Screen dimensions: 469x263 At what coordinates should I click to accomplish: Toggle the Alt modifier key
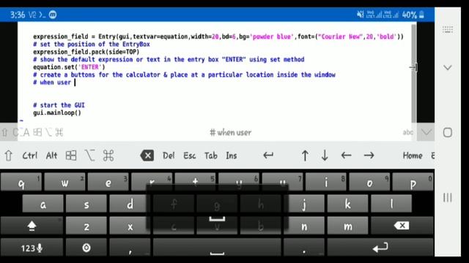coord(51,156)
